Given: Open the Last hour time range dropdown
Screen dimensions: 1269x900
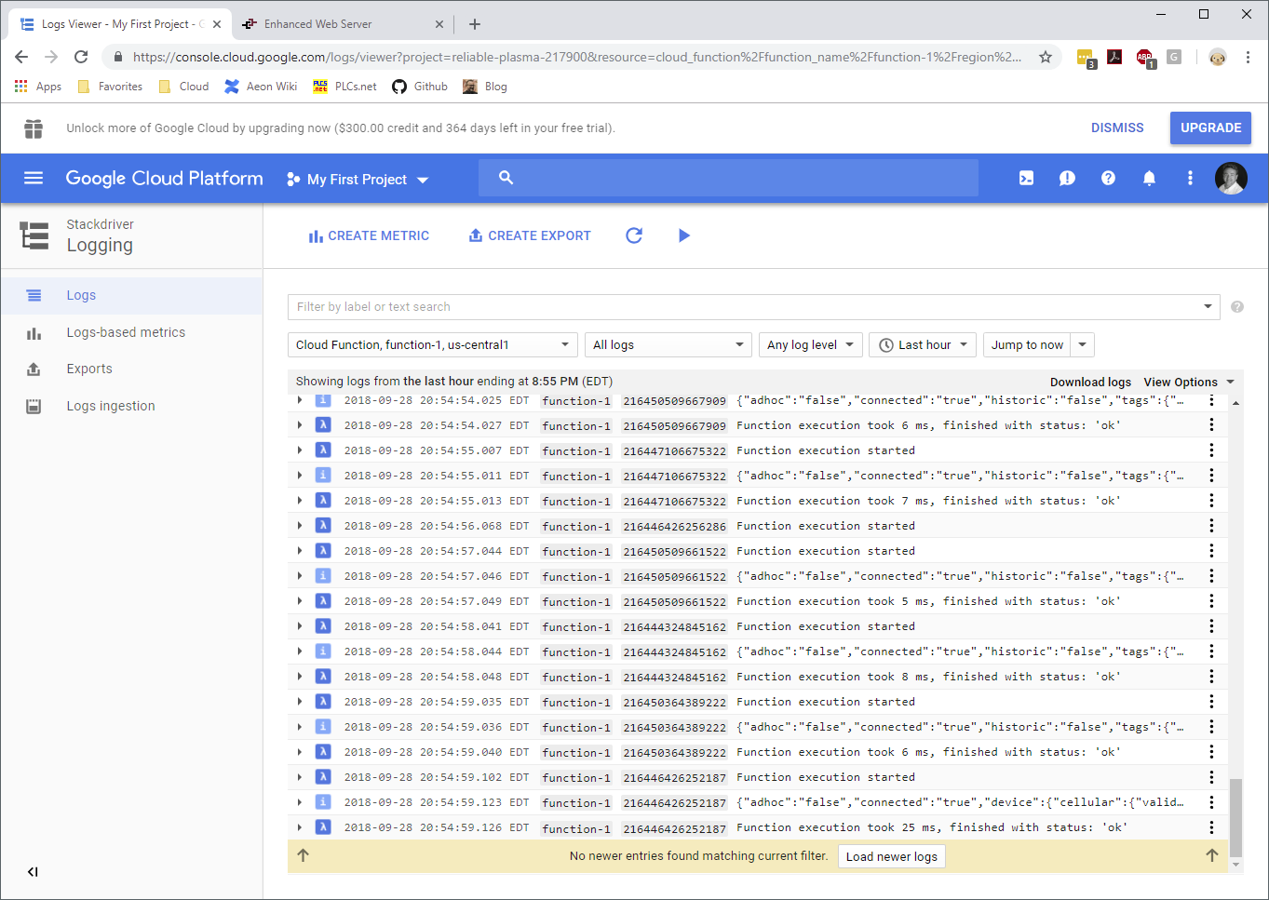Looking at the screenshot, I should [x=924, y=344].
